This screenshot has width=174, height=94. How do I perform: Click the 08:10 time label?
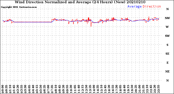pos(56,89)
